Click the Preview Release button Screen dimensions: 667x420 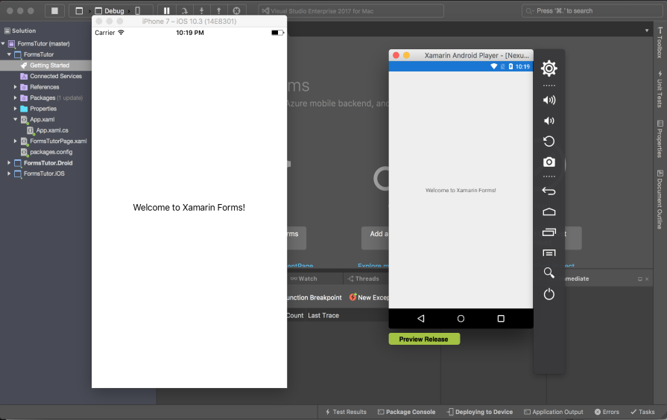424,340
